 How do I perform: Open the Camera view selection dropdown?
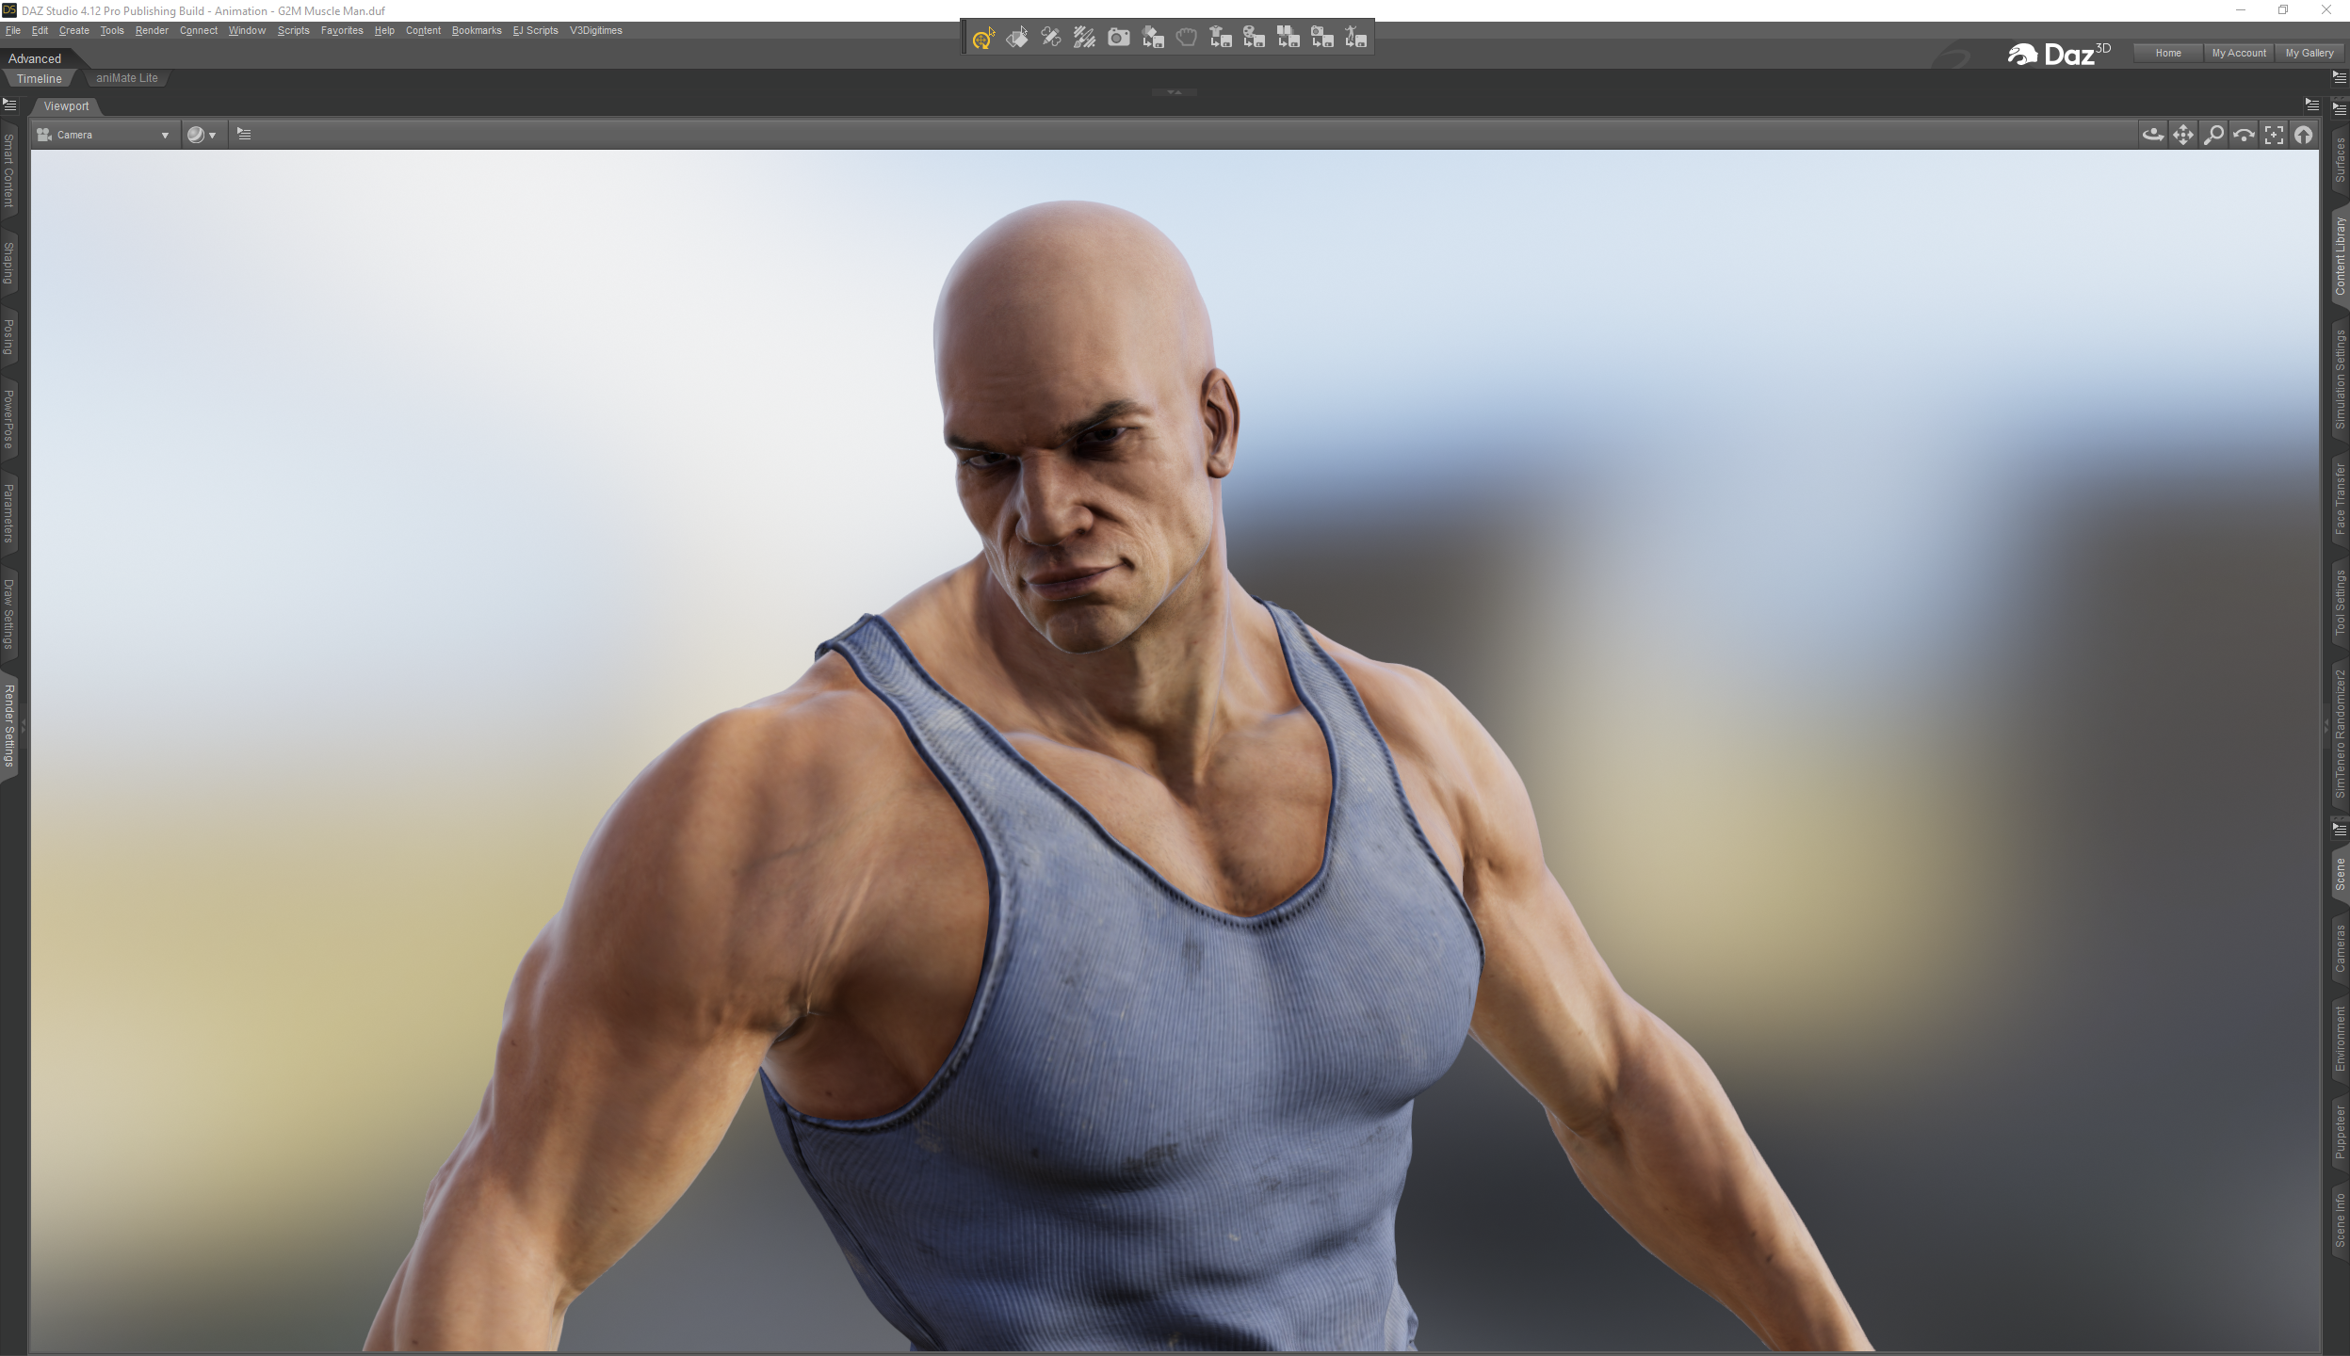click(x=104, y=135)
